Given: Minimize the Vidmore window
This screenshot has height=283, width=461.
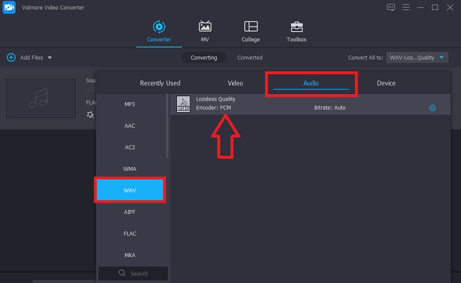Looking at the screenshot, I should pos(421,7).
